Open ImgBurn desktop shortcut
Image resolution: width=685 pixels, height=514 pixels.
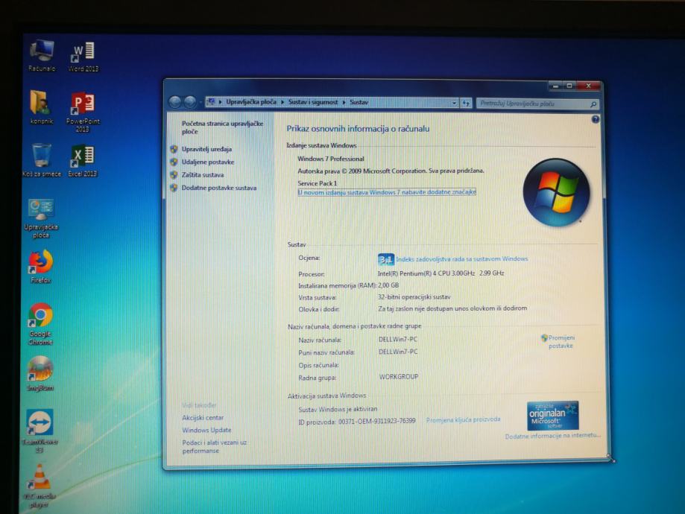point(40,374)
